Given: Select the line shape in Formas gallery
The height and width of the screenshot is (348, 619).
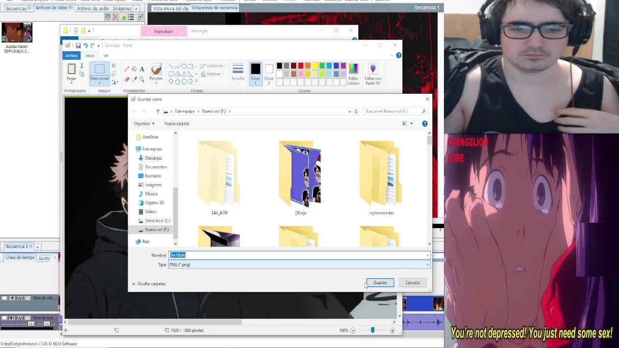Looking at the screenshot, I should tap(171, 66).
